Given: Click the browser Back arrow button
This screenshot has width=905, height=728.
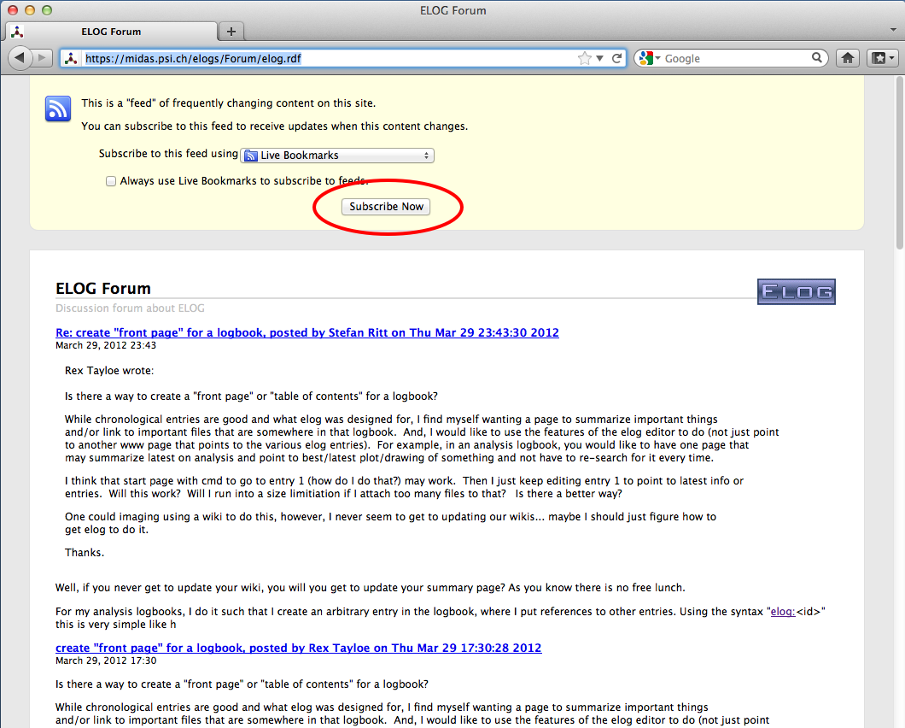Looking at the screenshot, I should [20, 58].
